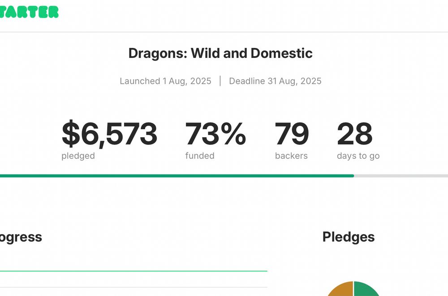Select the green pie chart slice

pos(366,289)
